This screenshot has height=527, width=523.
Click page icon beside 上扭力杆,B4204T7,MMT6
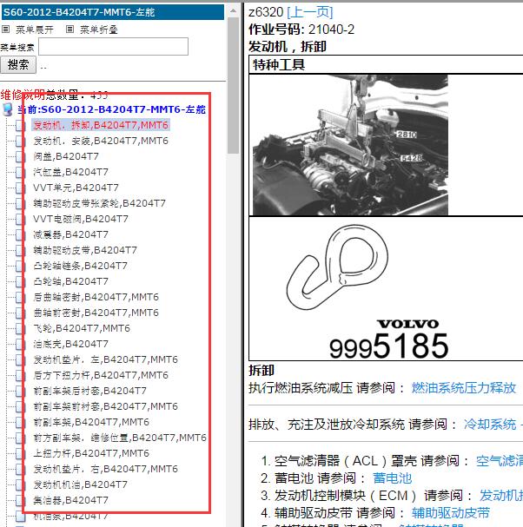pyautogui.click(x=20, y=453)
